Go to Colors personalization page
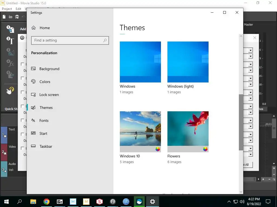Image resolution: width=277 pixels, height=207 pixels. [45, 82]
